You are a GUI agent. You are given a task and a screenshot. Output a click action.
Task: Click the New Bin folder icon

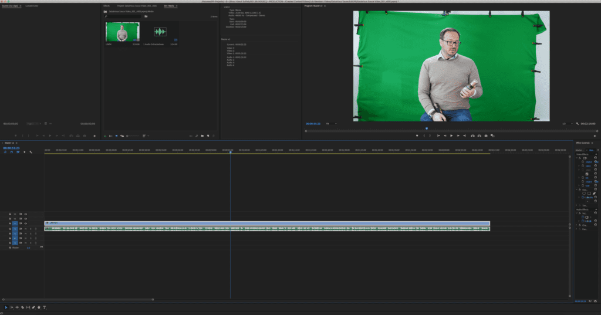(201, 136)
